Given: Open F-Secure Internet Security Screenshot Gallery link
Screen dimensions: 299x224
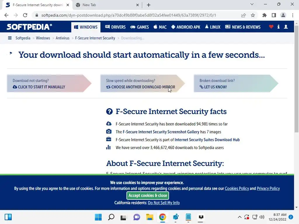Looking at the screenshot, I should [161, 132].
